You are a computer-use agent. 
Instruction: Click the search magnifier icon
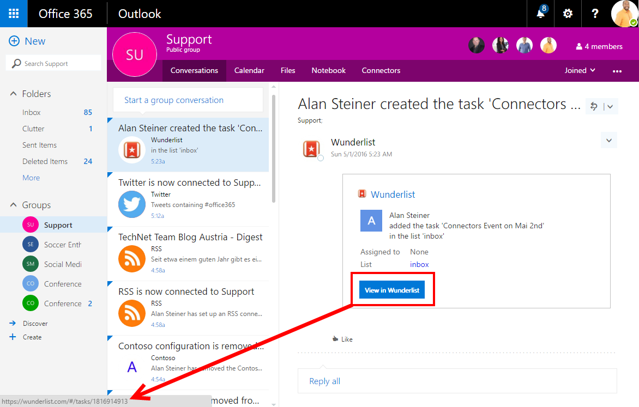16,64
